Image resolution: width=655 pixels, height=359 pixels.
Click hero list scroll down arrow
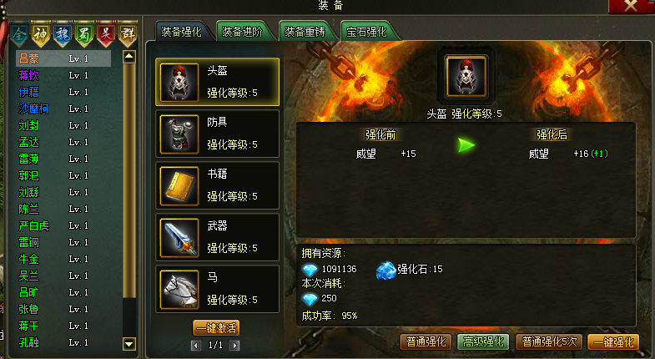pyautogui.click(x=129, y=344)
